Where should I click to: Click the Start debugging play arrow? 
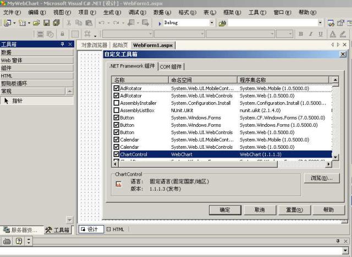pyautogui.click(x=159, y=23)
